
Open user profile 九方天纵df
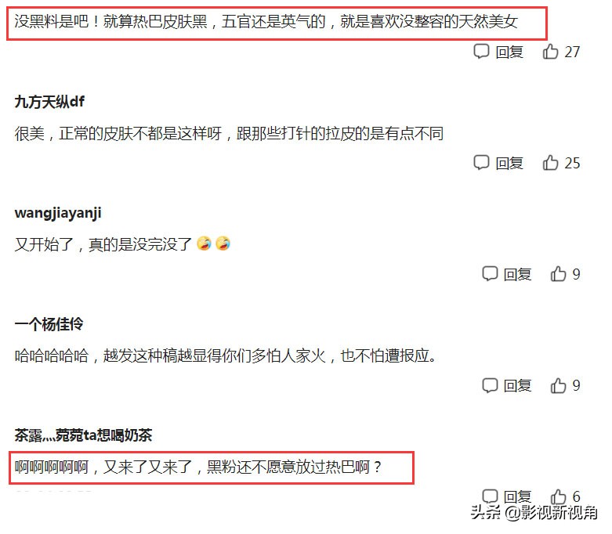[49, 102]
